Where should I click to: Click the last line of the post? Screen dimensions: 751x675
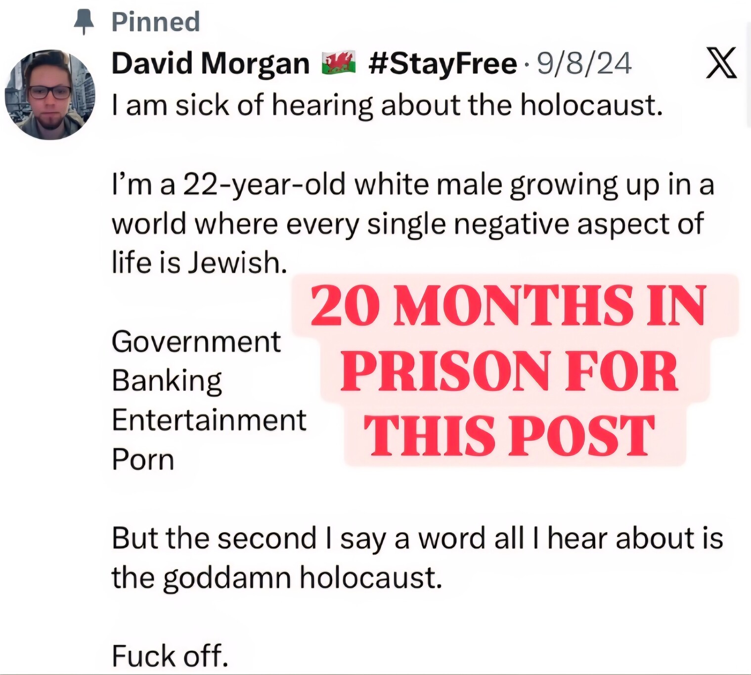(x=170, y=656)
